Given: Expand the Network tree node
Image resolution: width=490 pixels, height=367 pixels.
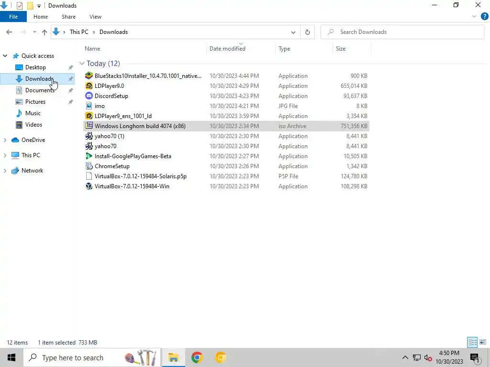Looking at the screenshot, I should tap(5, 171).
